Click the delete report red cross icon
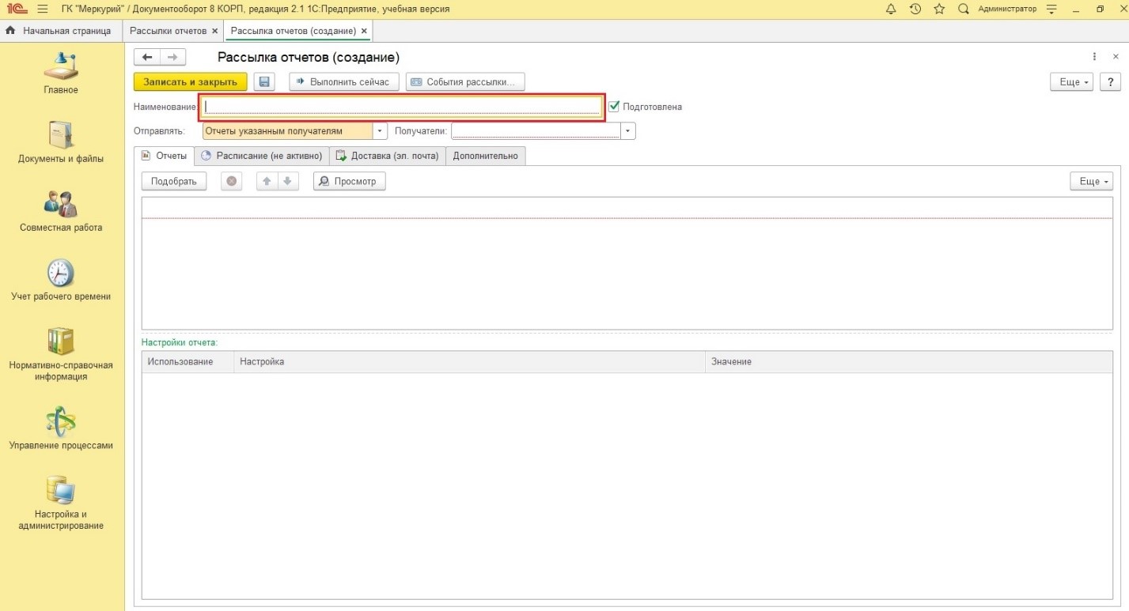This screenshot has height=611, width=1129. tap(231, 182)
